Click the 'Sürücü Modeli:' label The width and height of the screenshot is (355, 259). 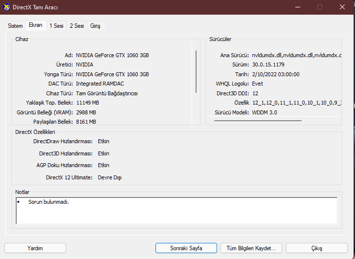tap(232, 112)
